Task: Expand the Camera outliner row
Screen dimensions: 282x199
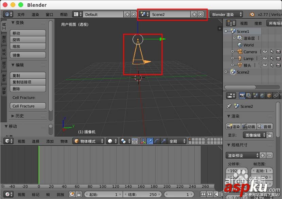Action: coord(232,52)
